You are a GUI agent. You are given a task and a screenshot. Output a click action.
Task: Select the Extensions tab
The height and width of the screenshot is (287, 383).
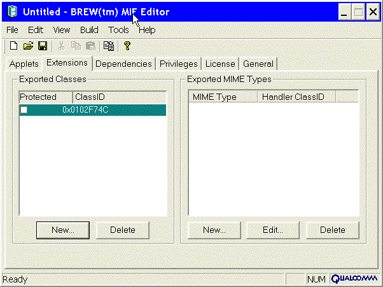coord(67,63)
